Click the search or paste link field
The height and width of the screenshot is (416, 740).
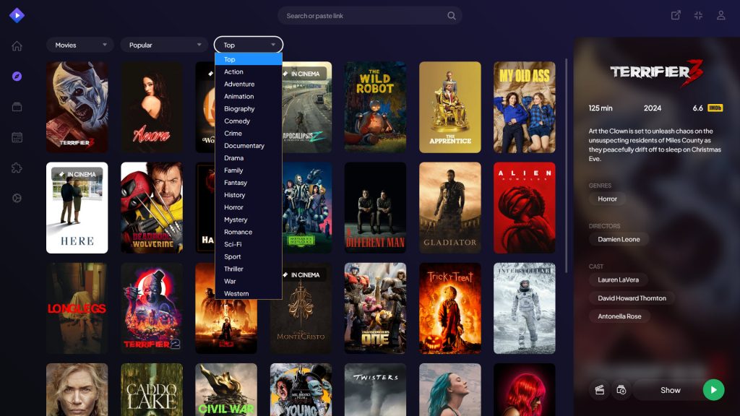coord(369,16)
